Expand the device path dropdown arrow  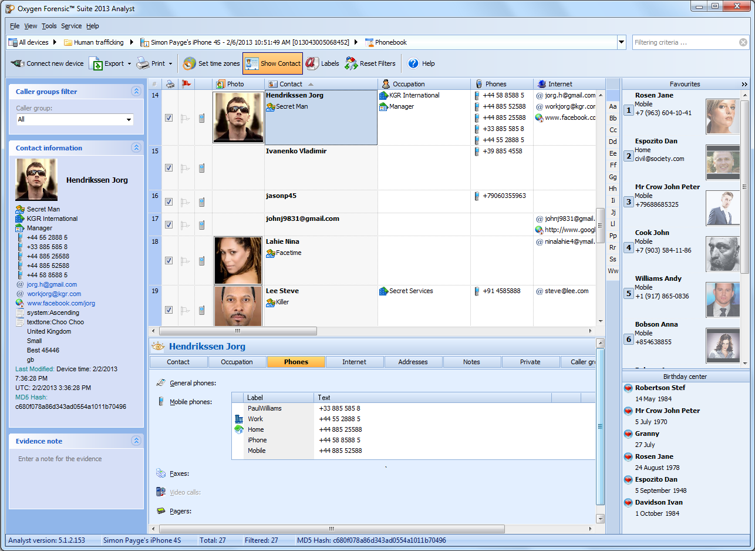click(x=621, y=42)
